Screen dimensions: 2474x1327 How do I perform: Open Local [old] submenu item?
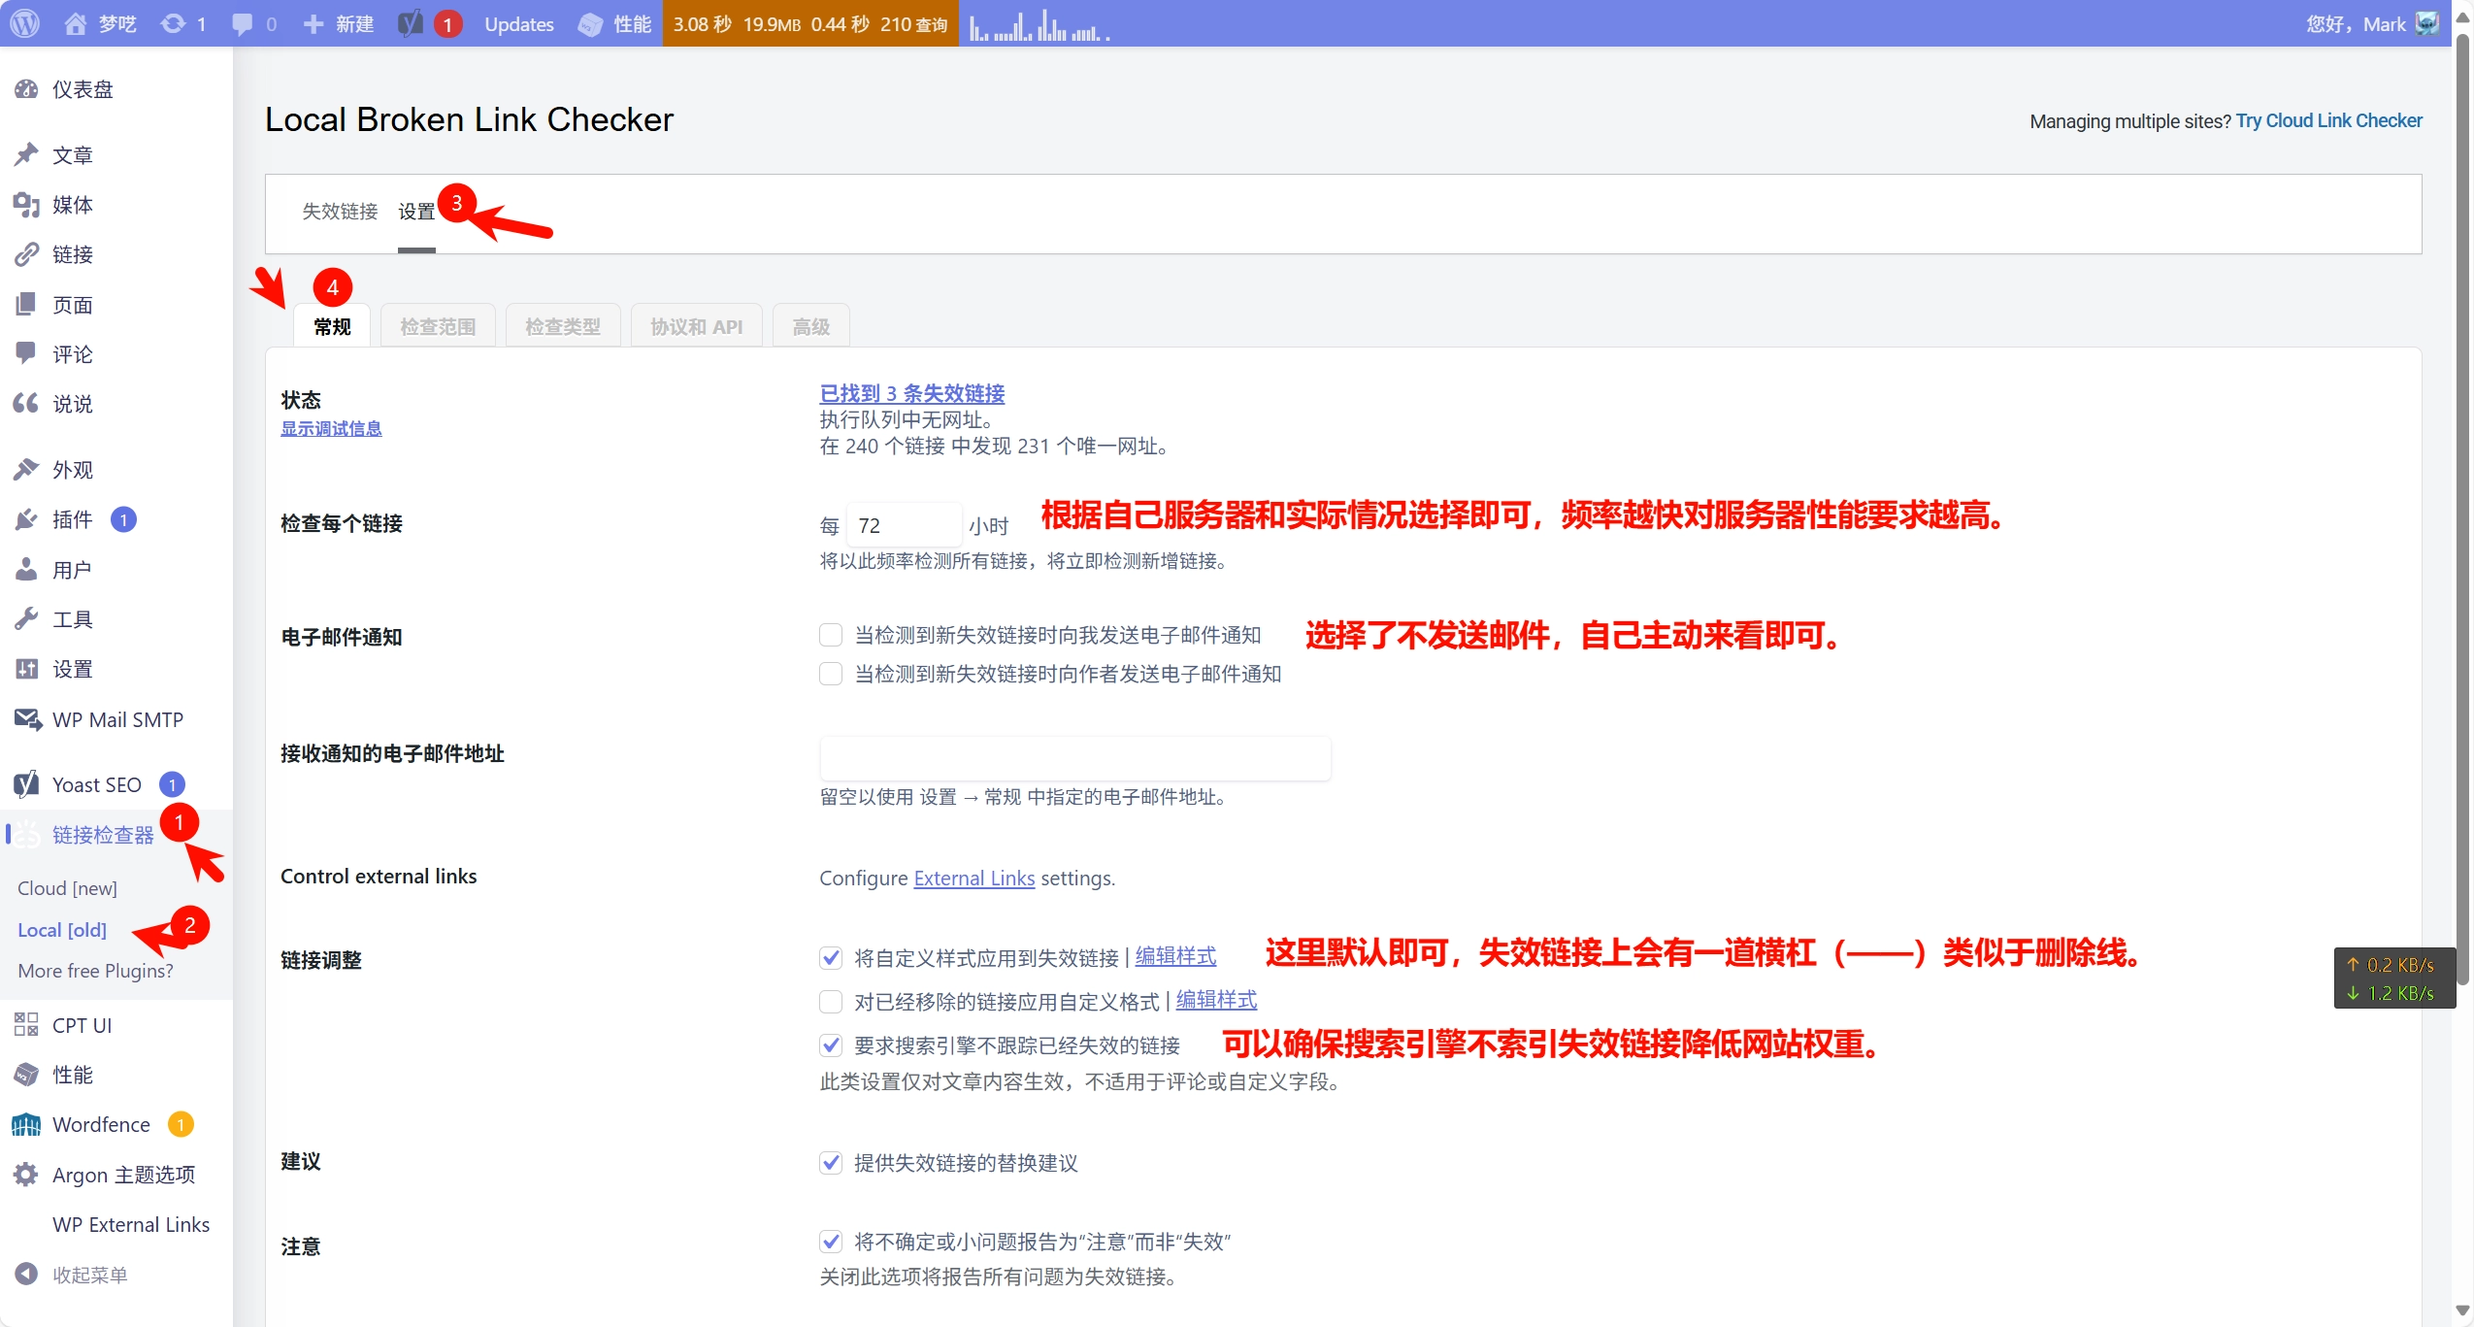(x=62, y=929)
